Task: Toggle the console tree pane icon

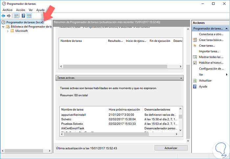Action: (x=16, y=16)
